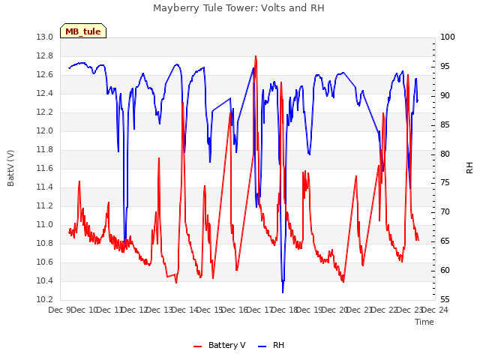Click the 55 right axis tick label

click(445, 300)
